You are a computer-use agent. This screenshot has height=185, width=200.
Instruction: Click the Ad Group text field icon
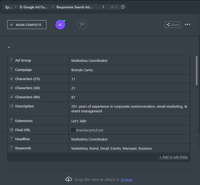point(12,60)
